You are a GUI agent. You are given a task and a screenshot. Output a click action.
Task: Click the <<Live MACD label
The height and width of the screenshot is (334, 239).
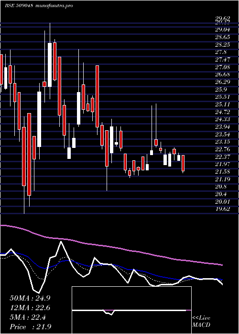[x=201, y=322]
